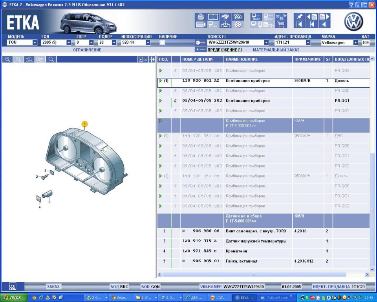
Task: Click the Поз. column header
Action: tap(164, 59)
